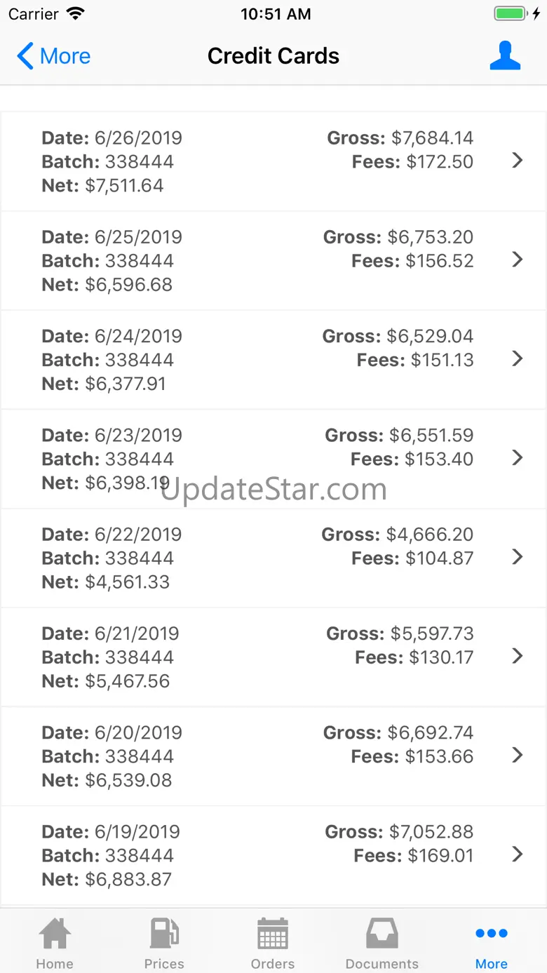Expand the 6/25/2019 batch chevron
Screen dimensions: 547x973
pyautogui.click(x=518, y=260)
